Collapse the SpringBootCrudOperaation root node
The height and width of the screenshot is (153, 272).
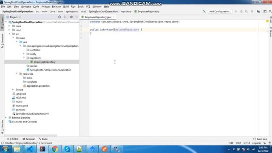click(x=6, y=22)
